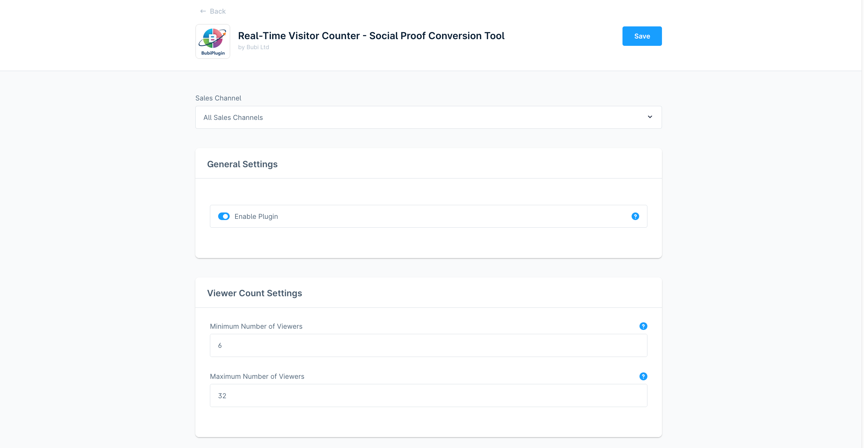Show help for Minimum Number of Viewers
The height and width of the screenshot is (448, 864).
643,326
